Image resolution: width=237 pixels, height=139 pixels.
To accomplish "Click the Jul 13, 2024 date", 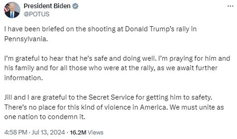I will point(48,132).
